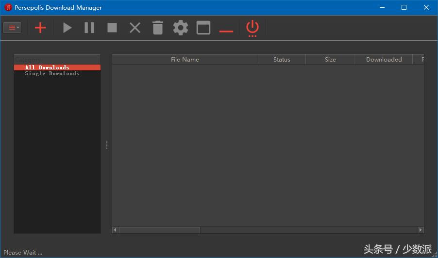Screen dimensions: 438x258
Task: Pause the selected download
Action: pos(89,28)
